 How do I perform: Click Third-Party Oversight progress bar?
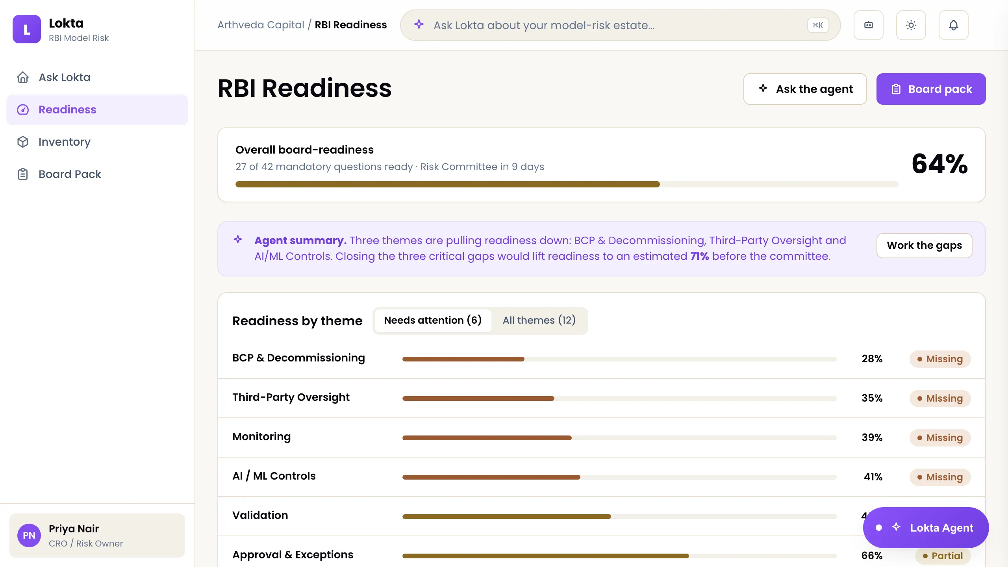point(619,398)
